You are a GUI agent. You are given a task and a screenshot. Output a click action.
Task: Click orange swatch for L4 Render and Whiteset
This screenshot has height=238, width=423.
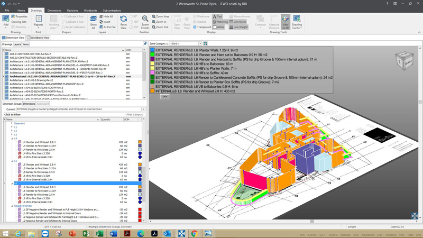click(x=140, y=142)
